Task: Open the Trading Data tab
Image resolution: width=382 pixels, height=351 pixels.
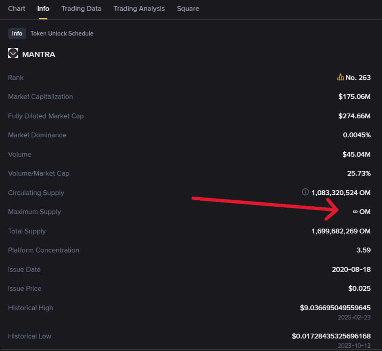Action: tap(81, 8)
